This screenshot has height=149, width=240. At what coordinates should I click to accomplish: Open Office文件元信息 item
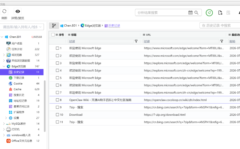pos(22,141)
